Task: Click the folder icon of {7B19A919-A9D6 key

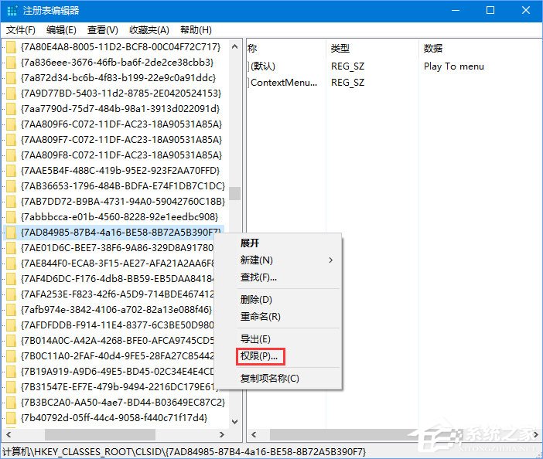Action: tap(11, 372)
